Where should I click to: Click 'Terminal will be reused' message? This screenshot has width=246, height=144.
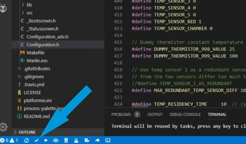coord(179,126)
